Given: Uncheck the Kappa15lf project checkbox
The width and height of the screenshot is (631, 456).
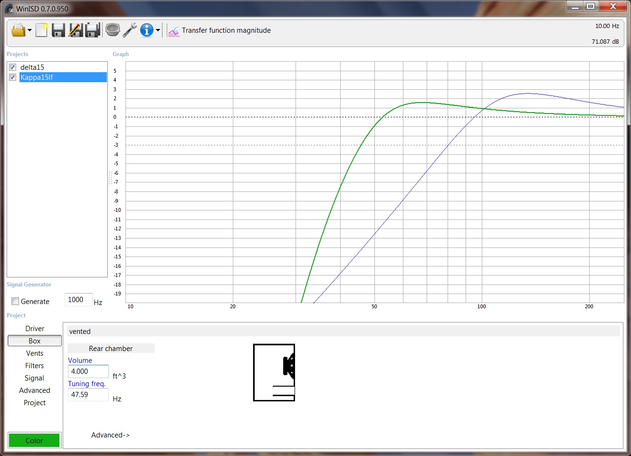Looking at the screenshot, I should click(13, 77).
